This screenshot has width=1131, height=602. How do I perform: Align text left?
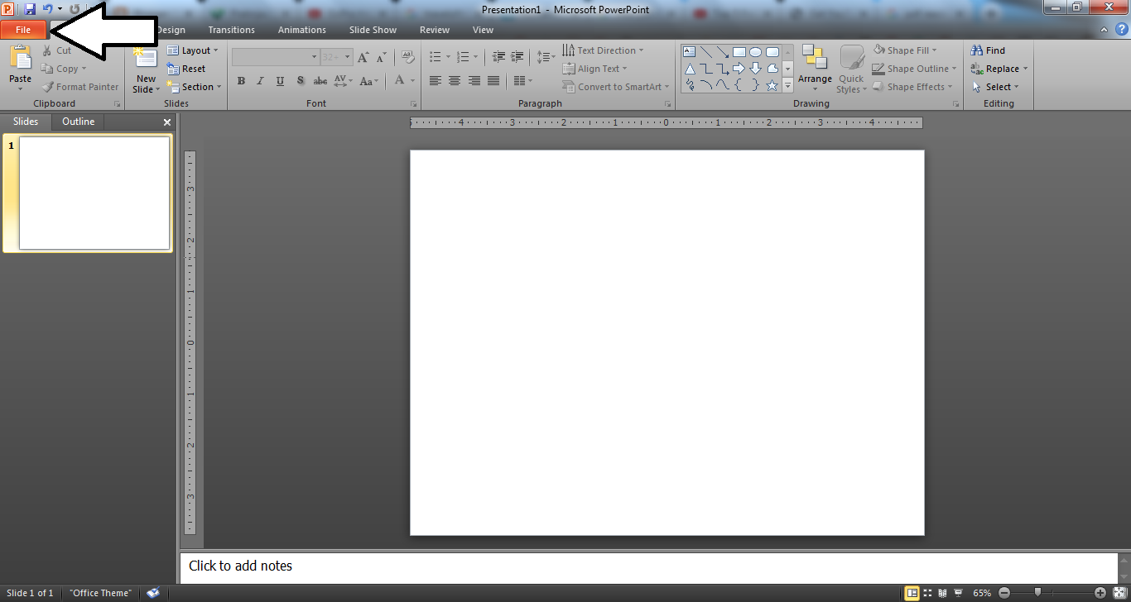tap(436, 81)
